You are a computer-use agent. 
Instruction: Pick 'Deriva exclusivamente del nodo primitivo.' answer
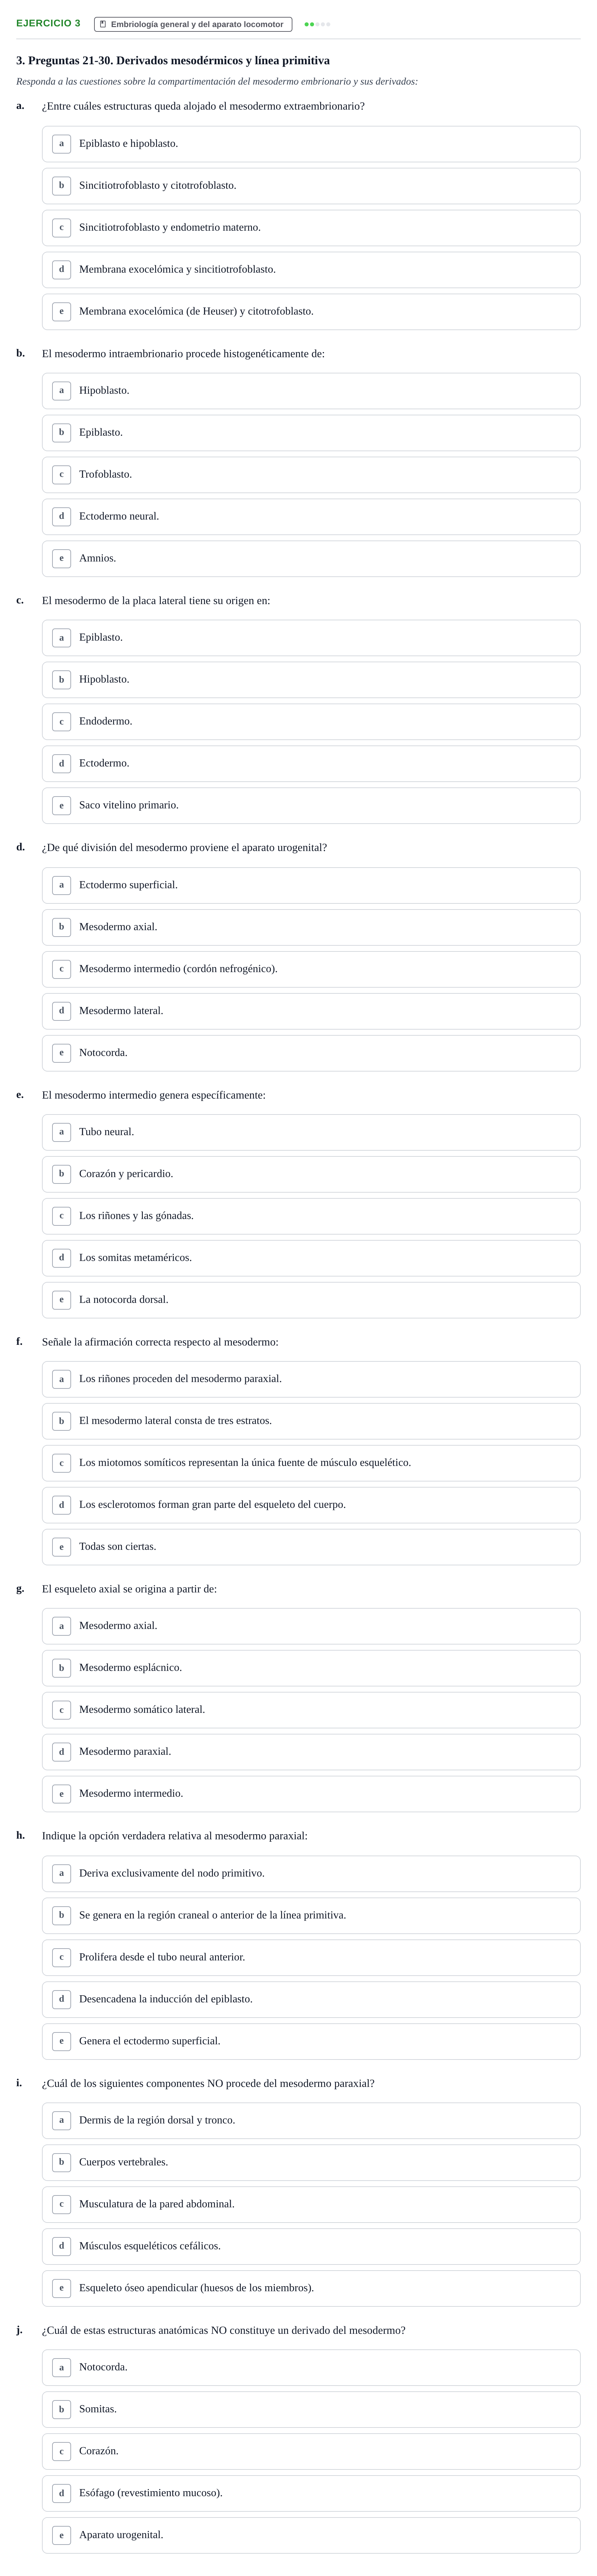pos(311,1873)
